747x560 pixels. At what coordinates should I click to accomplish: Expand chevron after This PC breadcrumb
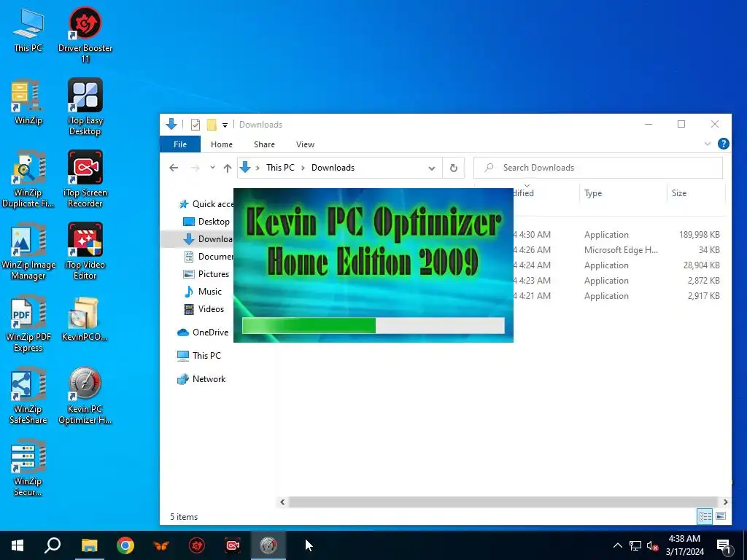[303, 168]
